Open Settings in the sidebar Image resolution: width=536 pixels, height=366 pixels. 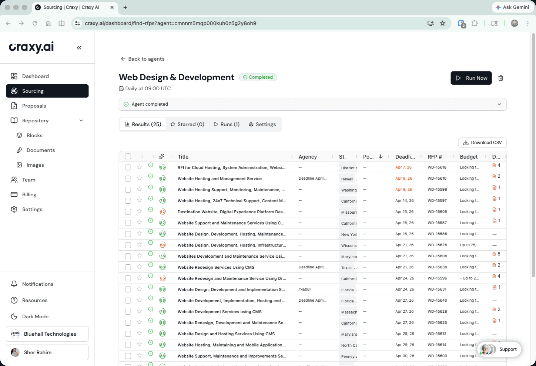47,209
